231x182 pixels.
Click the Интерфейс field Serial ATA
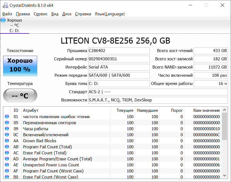click(x=119, y=67)
